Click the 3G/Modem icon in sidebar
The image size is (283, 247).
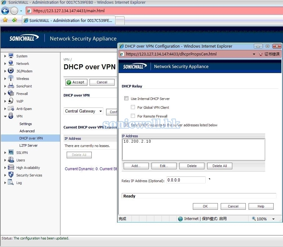(11, 71)
